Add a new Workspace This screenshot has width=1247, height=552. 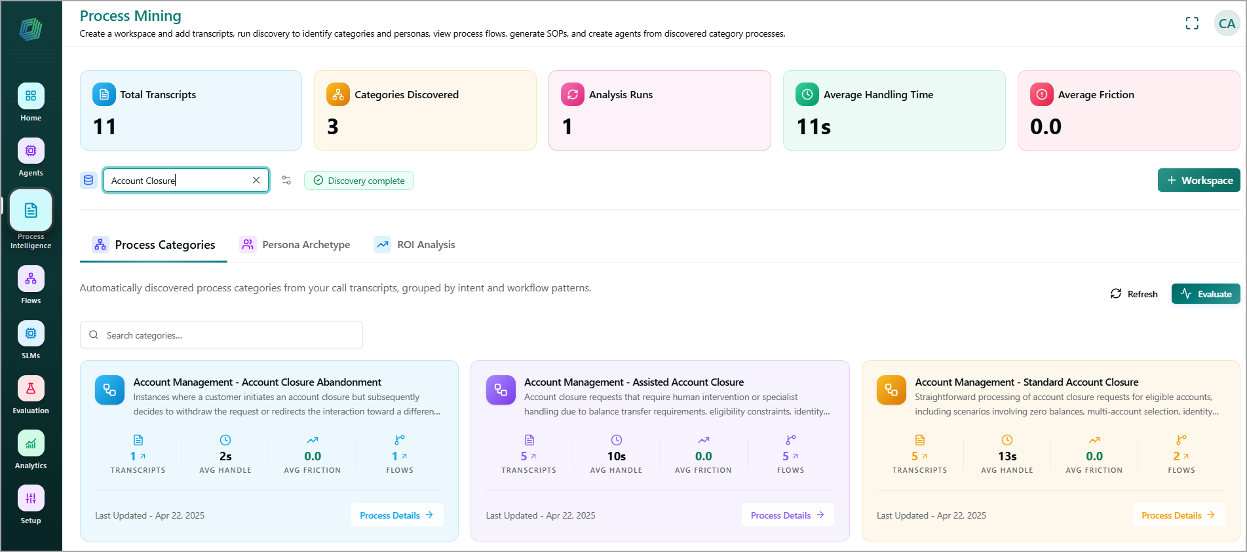click(1199, 180)
